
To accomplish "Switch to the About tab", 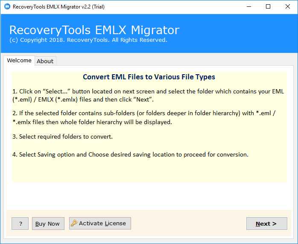I will (45, 61).
